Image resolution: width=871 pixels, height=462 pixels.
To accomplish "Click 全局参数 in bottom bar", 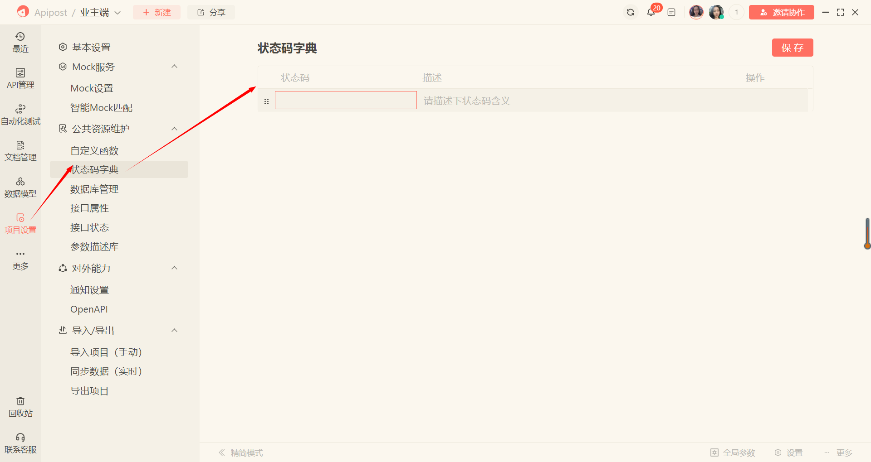I will [733, 452].
